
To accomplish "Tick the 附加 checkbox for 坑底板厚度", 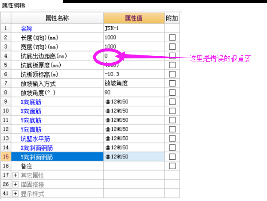I will pyautogui.click(x=172, y=65).
